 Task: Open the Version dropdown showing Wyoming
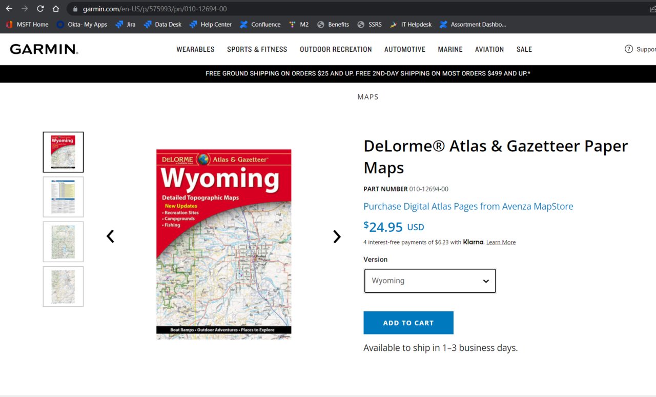(x=430, y=281)
